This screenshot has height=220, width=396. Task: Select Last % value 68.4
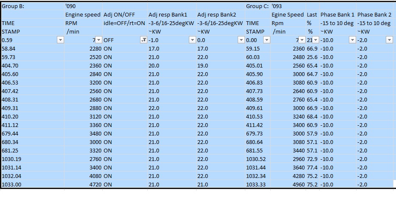(313, 116)
